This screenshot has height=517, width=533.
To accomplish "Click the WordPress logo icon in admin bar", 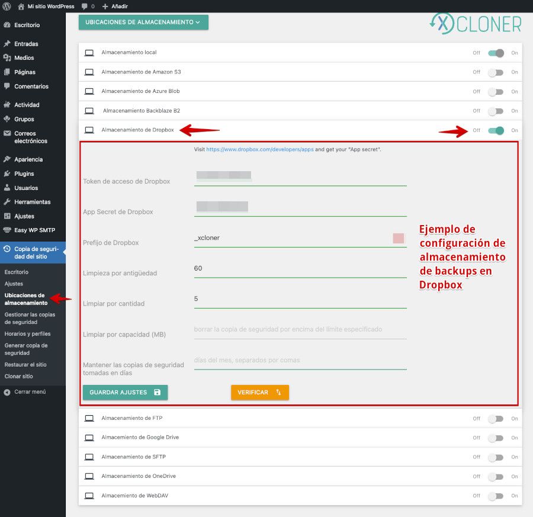I will [x=7, y=6].
